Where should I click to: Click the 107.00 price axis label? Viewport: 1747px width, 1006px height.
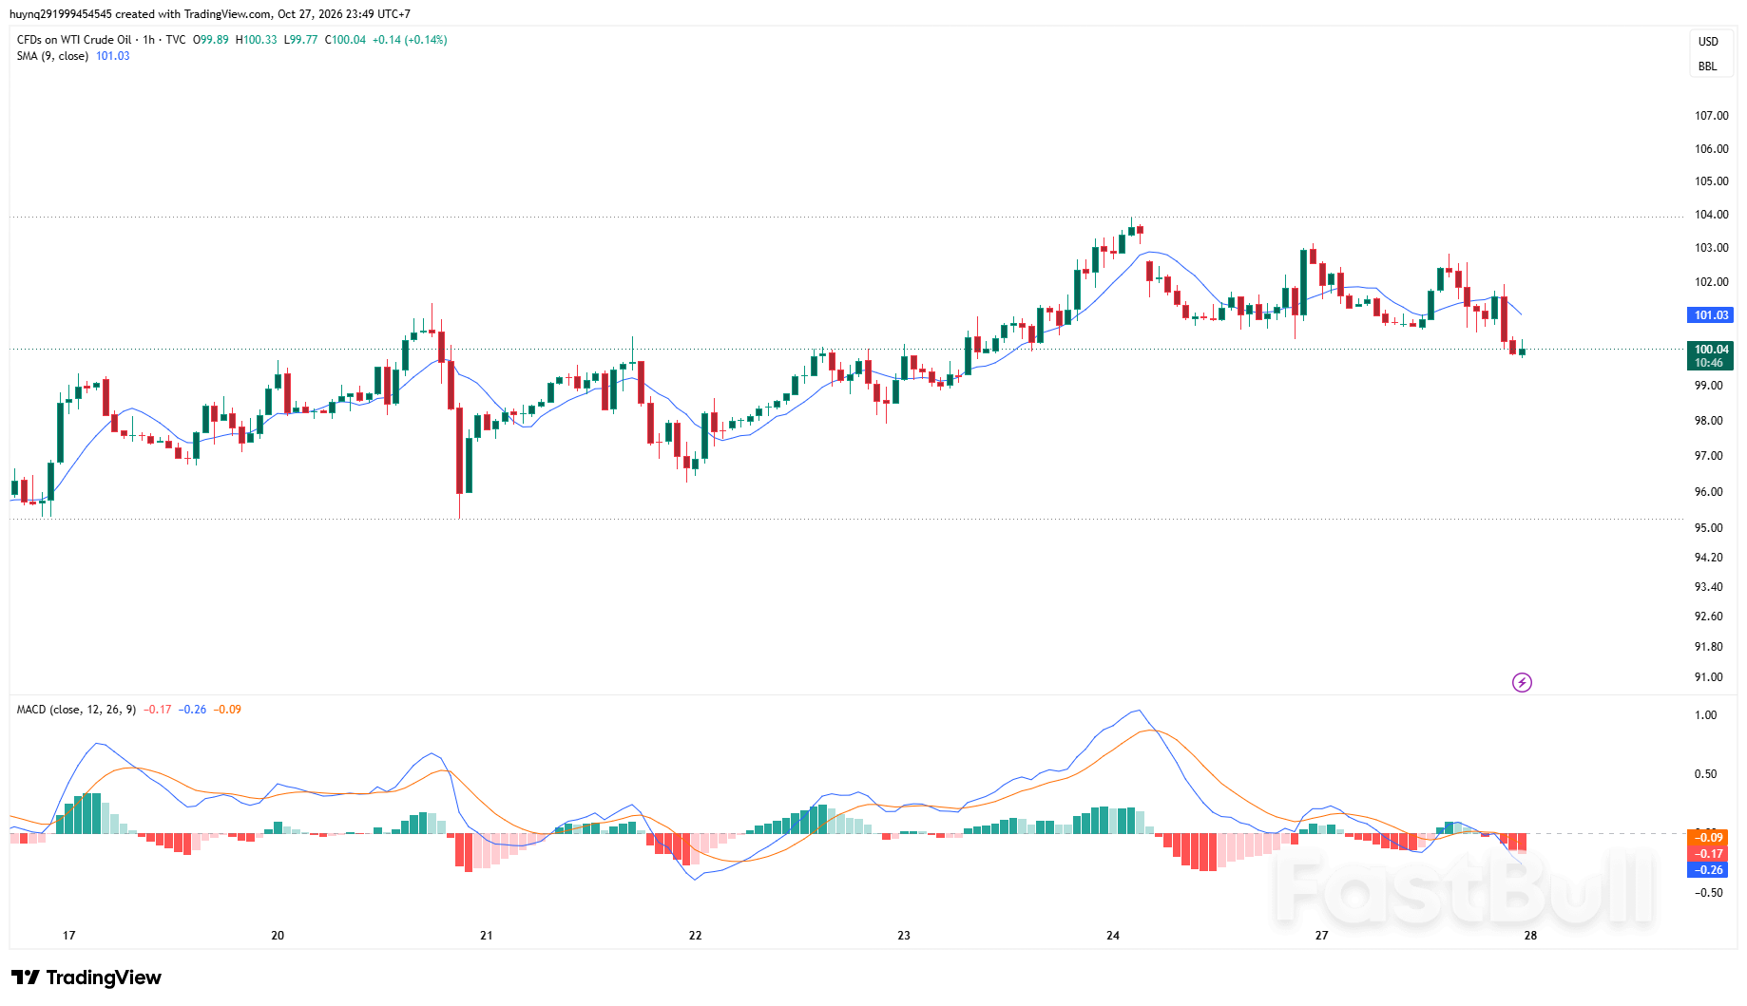[1712, 116]
